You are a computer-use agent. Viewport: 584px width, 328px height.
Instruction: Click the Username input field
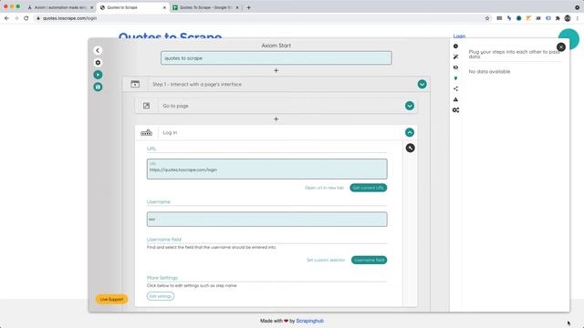[x=266, y=220]
